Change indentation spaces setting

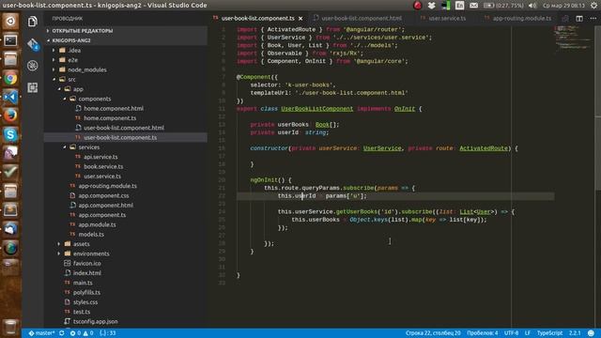tap(482, 333)
